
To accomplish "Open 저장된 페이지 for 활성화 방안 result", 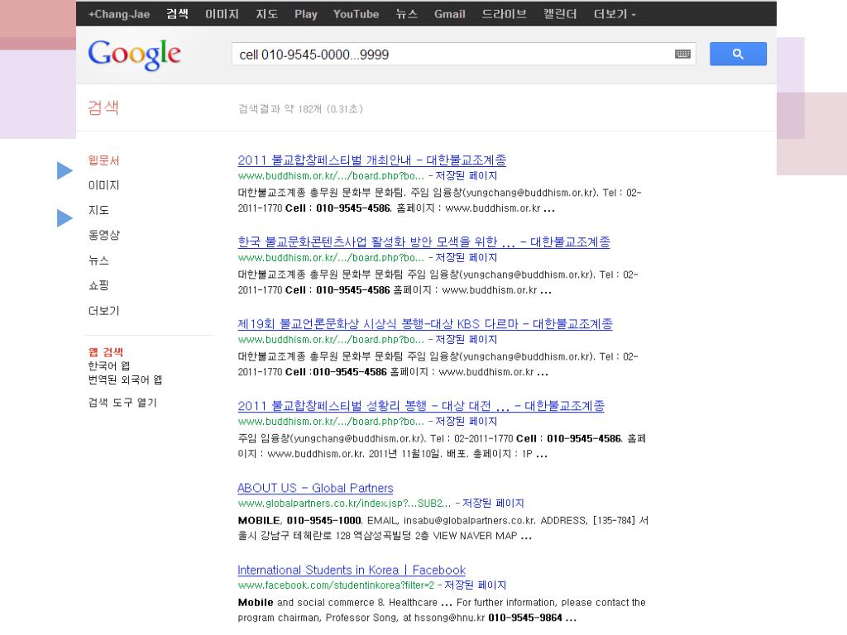I will pyautogui.click(x=467, y=258).
